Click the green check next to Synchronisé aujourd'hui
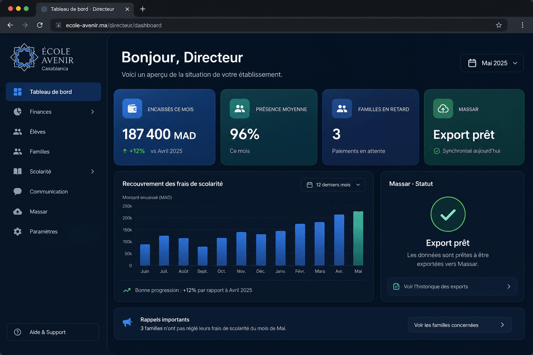Image resolution: width=533 pixels, height=355 pixels. coord(437,151)
